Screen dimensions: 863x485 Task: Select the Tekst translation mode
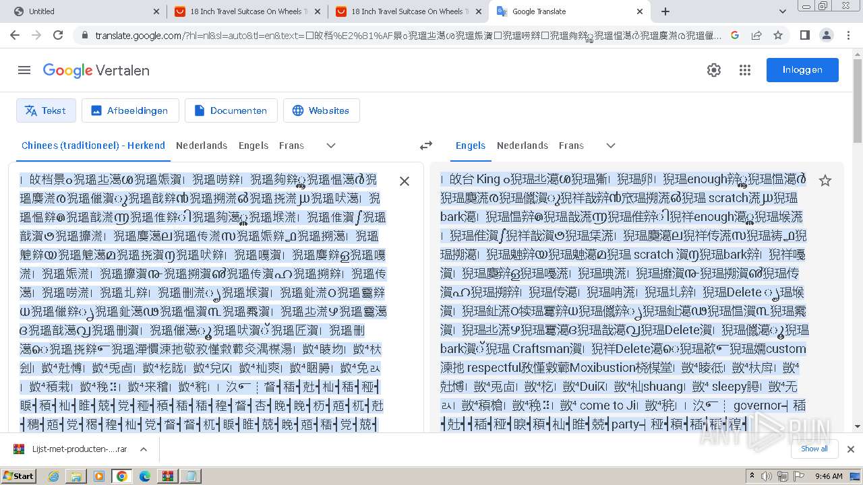pyautogui.click(x=46, y=110)
